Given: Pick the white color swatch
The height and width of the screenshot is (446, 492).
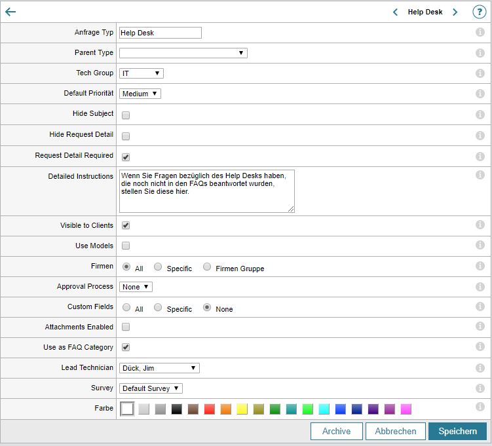Looking at the screenshot, I should [127, 409].
